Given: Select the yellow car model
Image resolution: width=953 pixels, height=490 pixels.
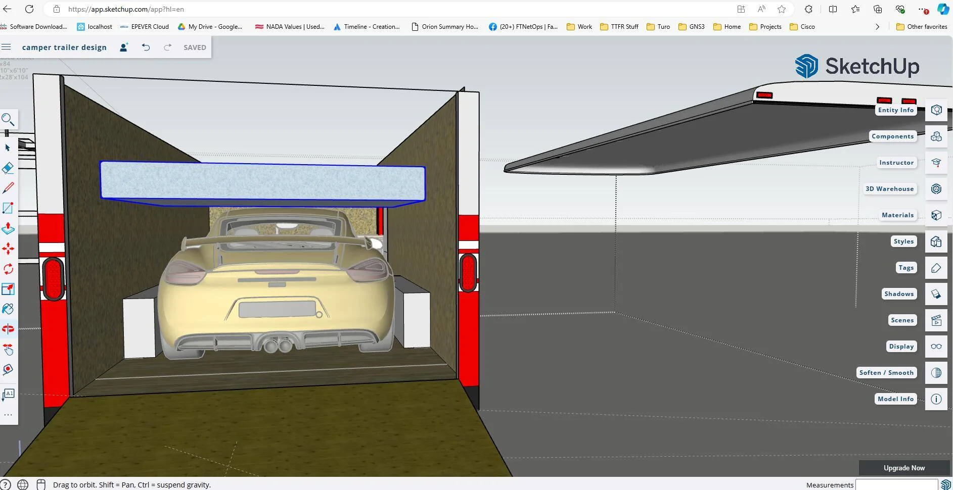Looking at the screenshot, I should click(x=277, y=283).
